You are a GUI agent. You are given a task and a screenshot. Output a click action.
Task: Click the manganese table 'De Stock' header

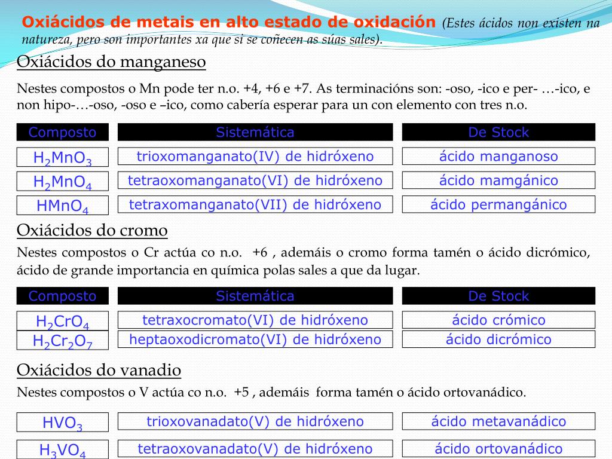point(499,132)
